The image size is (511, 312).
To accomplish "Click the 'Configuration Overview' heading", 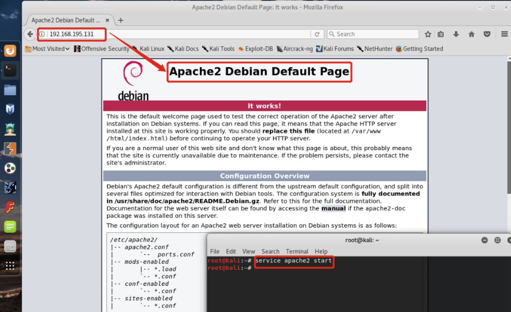I will click(x=265, y=176).
